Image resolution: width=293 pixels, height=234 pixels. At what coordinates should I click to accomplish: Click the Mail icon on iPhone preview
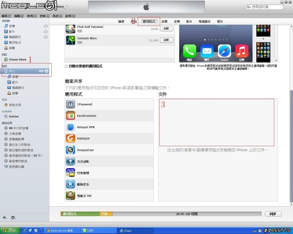(207, 51)
